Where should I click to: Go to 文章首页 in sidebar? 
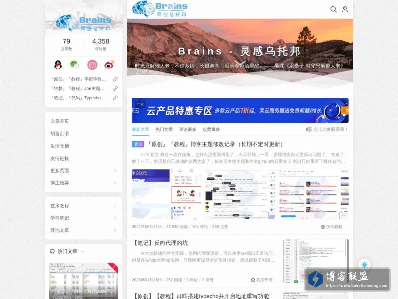pyautogui.click(x=60, y=121)
